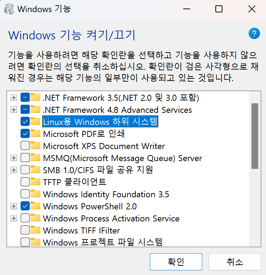
Task: Expand the .NET Framework 3.5 tree node
Action: [14, 98]
